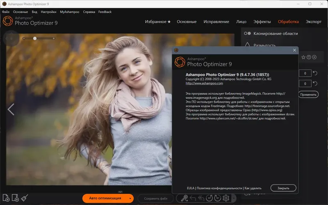Image resolution: width=328 pixels, height=205 pixels.
Task: Open the Feedback menu
Action: pyautogui.click(x=105, y=12)
